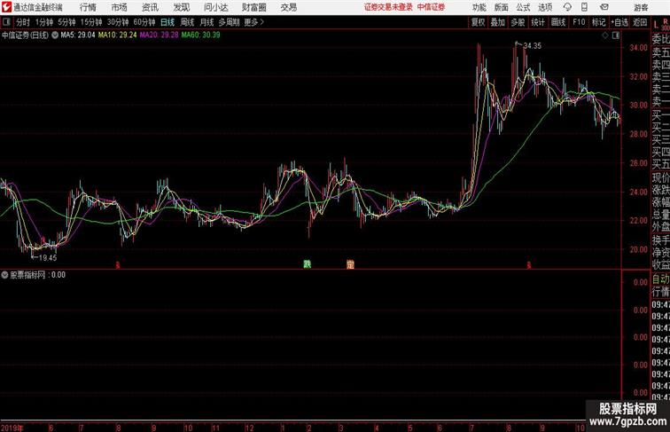This screenshot has height=432, width=670.
Task: Toggle the left side panel icon
Action: pos(6,22)
